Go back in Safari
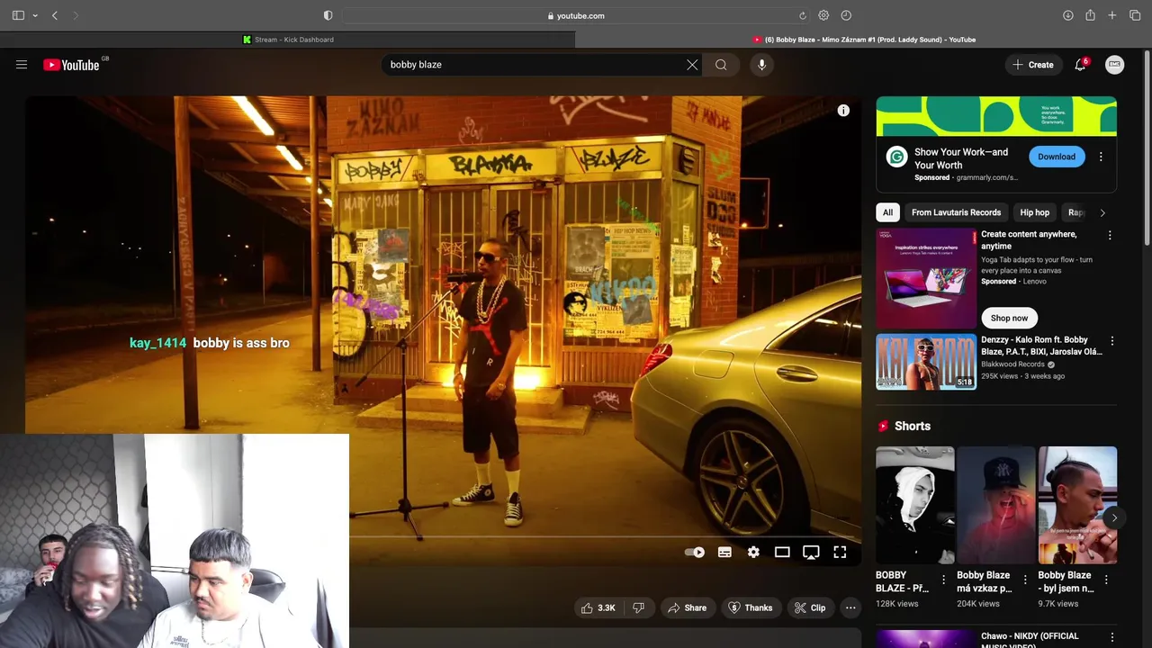The image size is (1152, 648). (x=55, y=15)
